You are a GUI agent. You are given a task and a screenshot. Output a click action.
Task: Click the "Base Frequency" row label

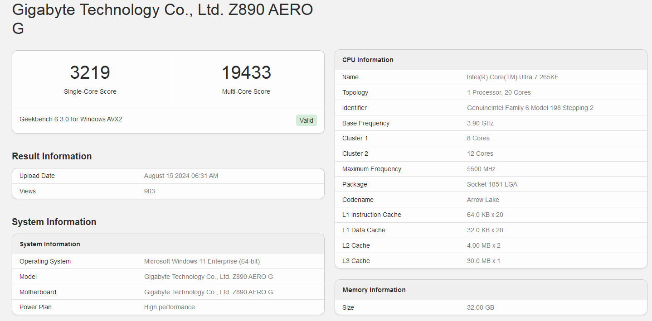[366, 123]
